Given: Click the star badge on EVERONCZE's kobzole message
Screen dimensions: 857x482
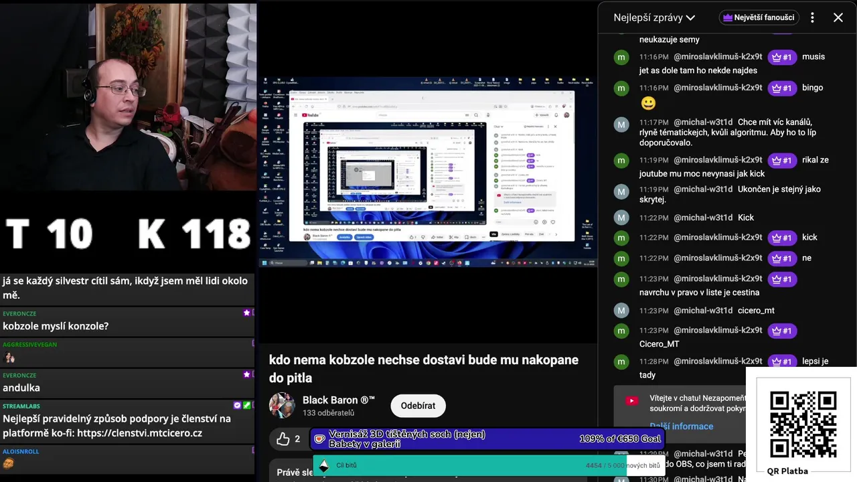Looking at the screenshot, I should [246, 313].
